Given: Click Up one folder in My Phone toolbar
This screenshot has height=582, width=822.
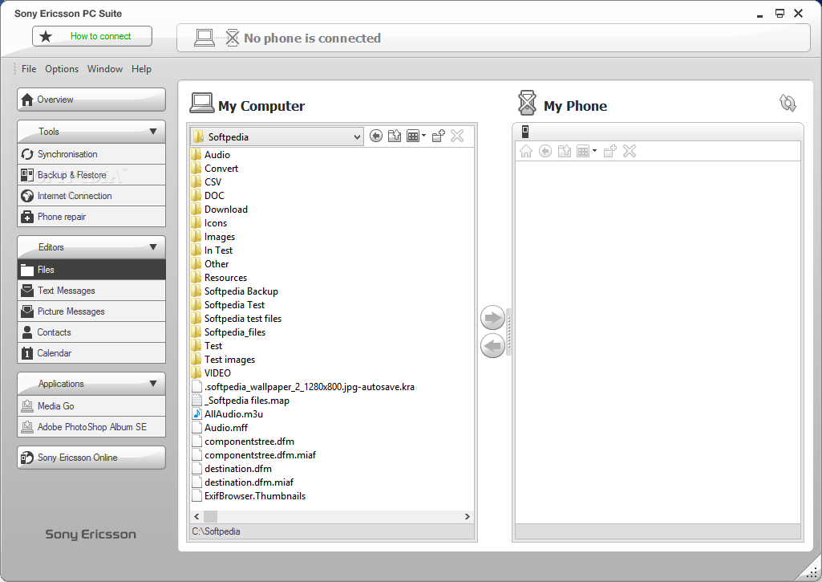Looking at the screenshot, I should 564,152.
